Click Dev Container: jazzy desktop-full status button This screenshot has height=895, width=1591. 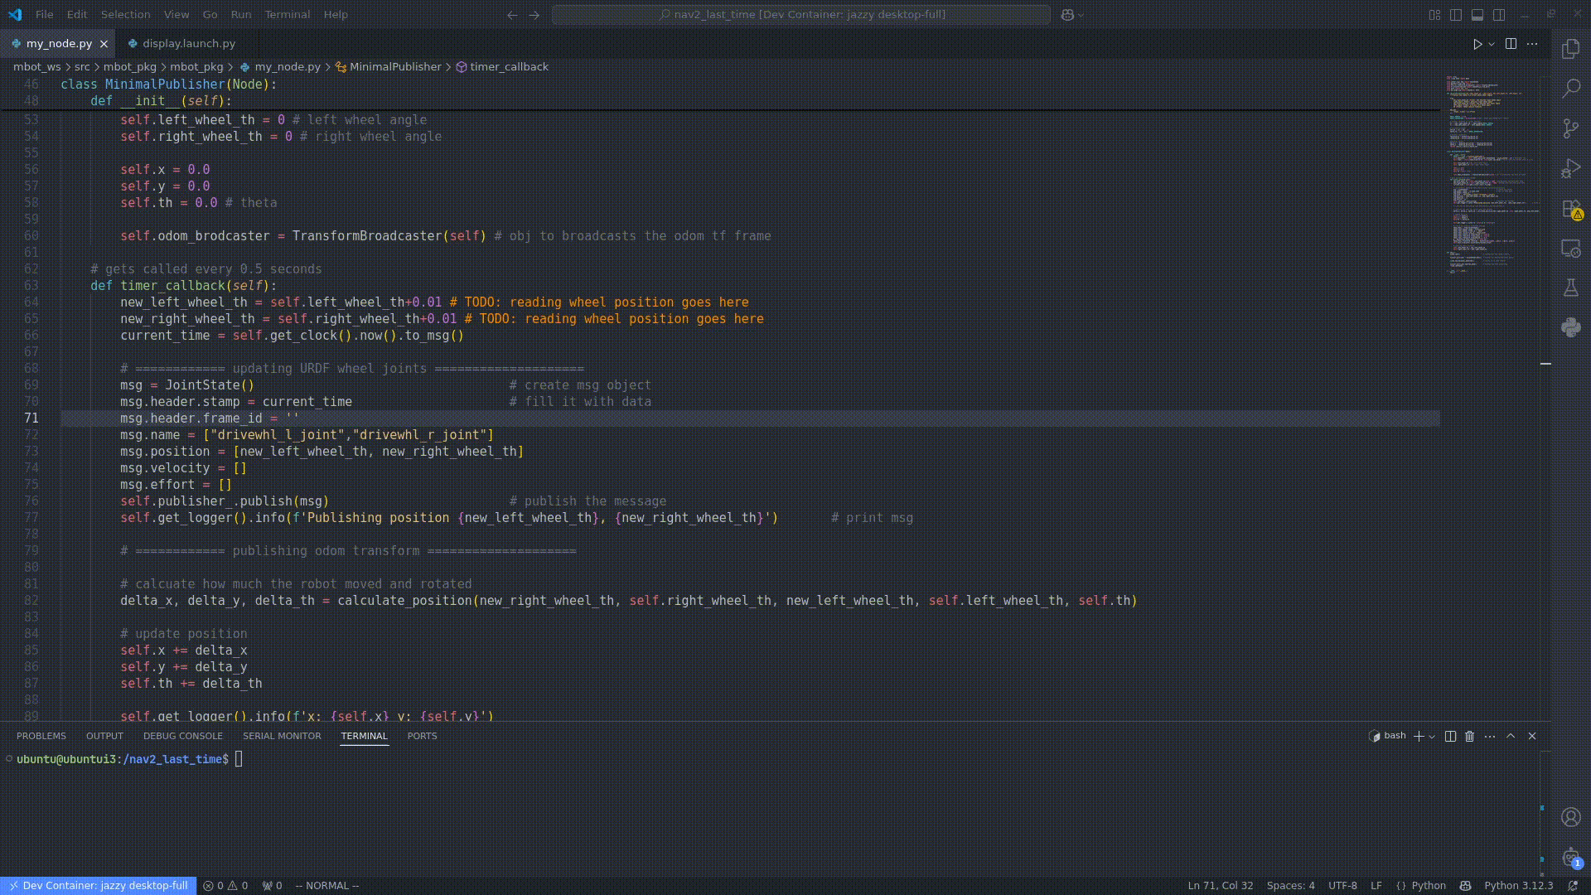pos(99,886)
